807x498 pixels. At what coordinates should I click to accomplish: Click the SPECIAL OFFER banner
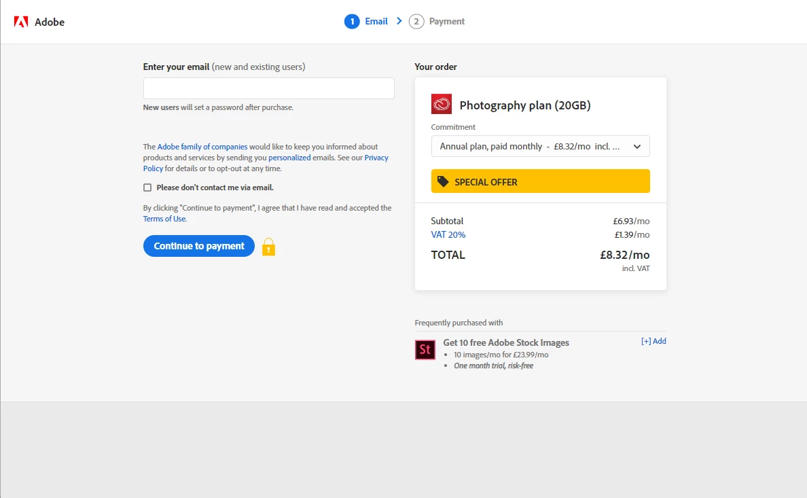pyautogui.click(x=541, y=181)
